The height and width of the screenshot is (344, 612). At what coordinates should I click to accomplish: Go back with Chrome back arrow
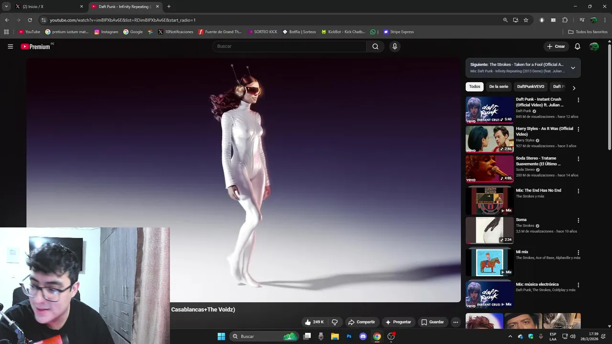coord(7,20)
